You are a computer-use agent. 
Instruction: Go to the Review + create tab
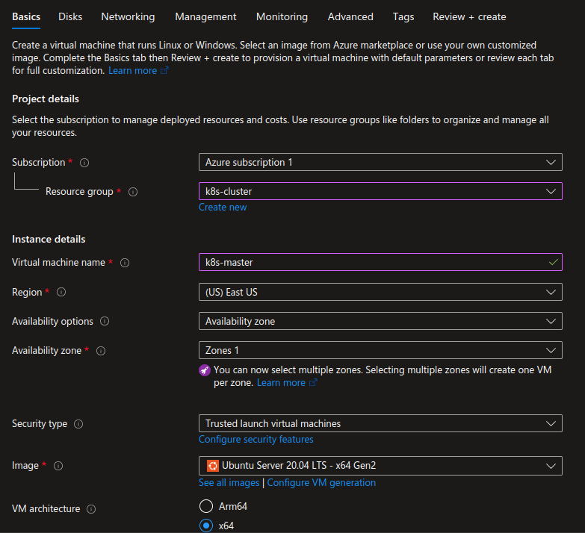pyautogui.click(x=469, y=16)
